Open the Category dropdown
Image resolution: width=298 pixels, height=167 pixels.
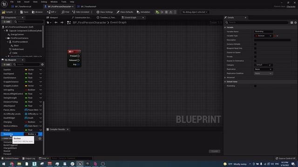(x=264, y=65)
